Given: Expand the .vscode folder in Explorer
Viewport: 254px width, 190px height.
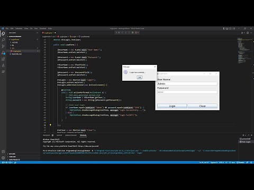Looking at the screenshot, I should [23, 42].
